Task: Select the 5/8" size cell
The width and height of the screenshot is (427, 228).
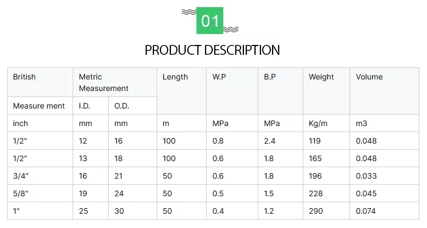Action: point(20,193)
